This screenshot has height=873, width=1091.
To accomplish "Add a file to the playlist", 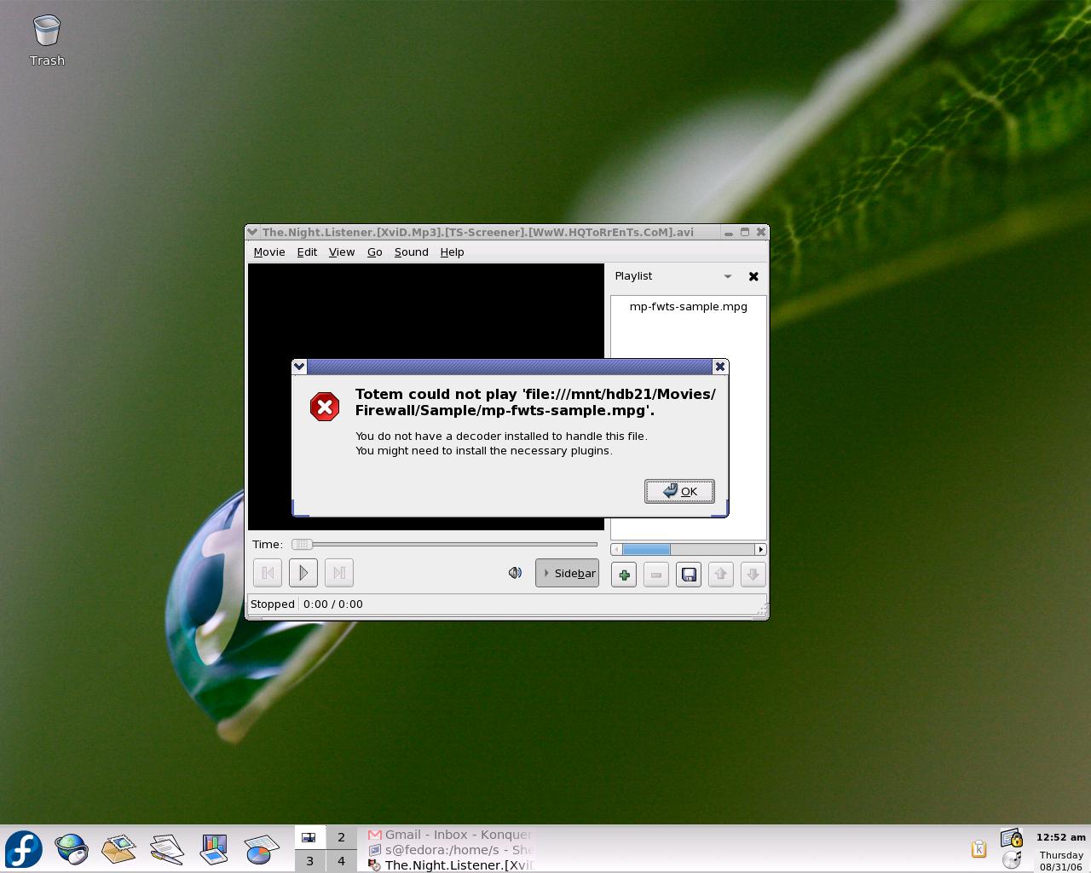I will (x=624, y=575).
